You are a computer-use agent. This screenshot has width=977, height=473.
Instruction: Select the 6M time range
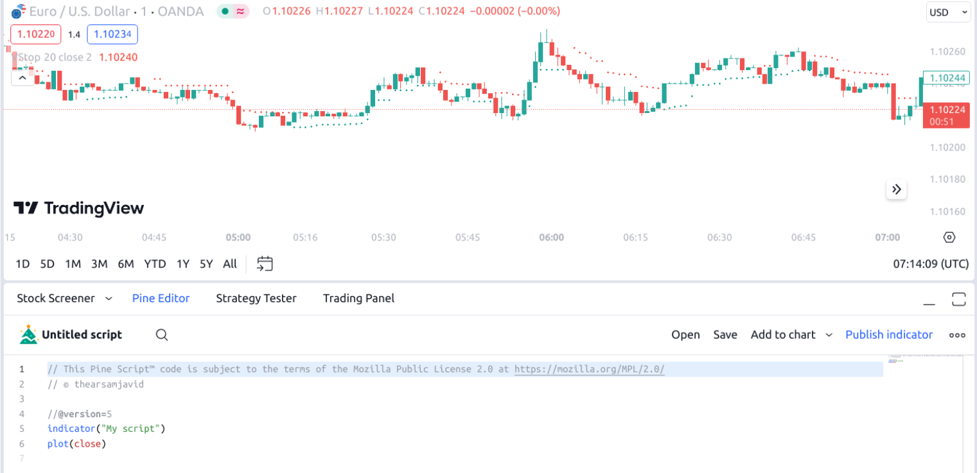(x=125, y=263)
